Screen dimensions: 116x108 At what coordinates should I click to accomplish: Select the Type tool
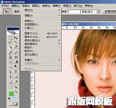(16, 72)
